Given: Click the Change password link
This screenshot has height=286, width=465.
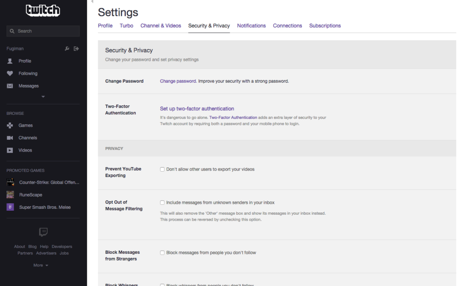Looking at the screenshot, I should pos(178,81).
